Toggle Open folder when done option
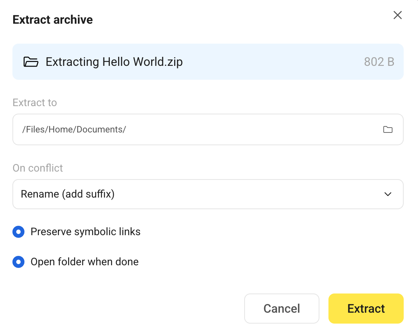This screenshot has height=333, width=418. 18,262
